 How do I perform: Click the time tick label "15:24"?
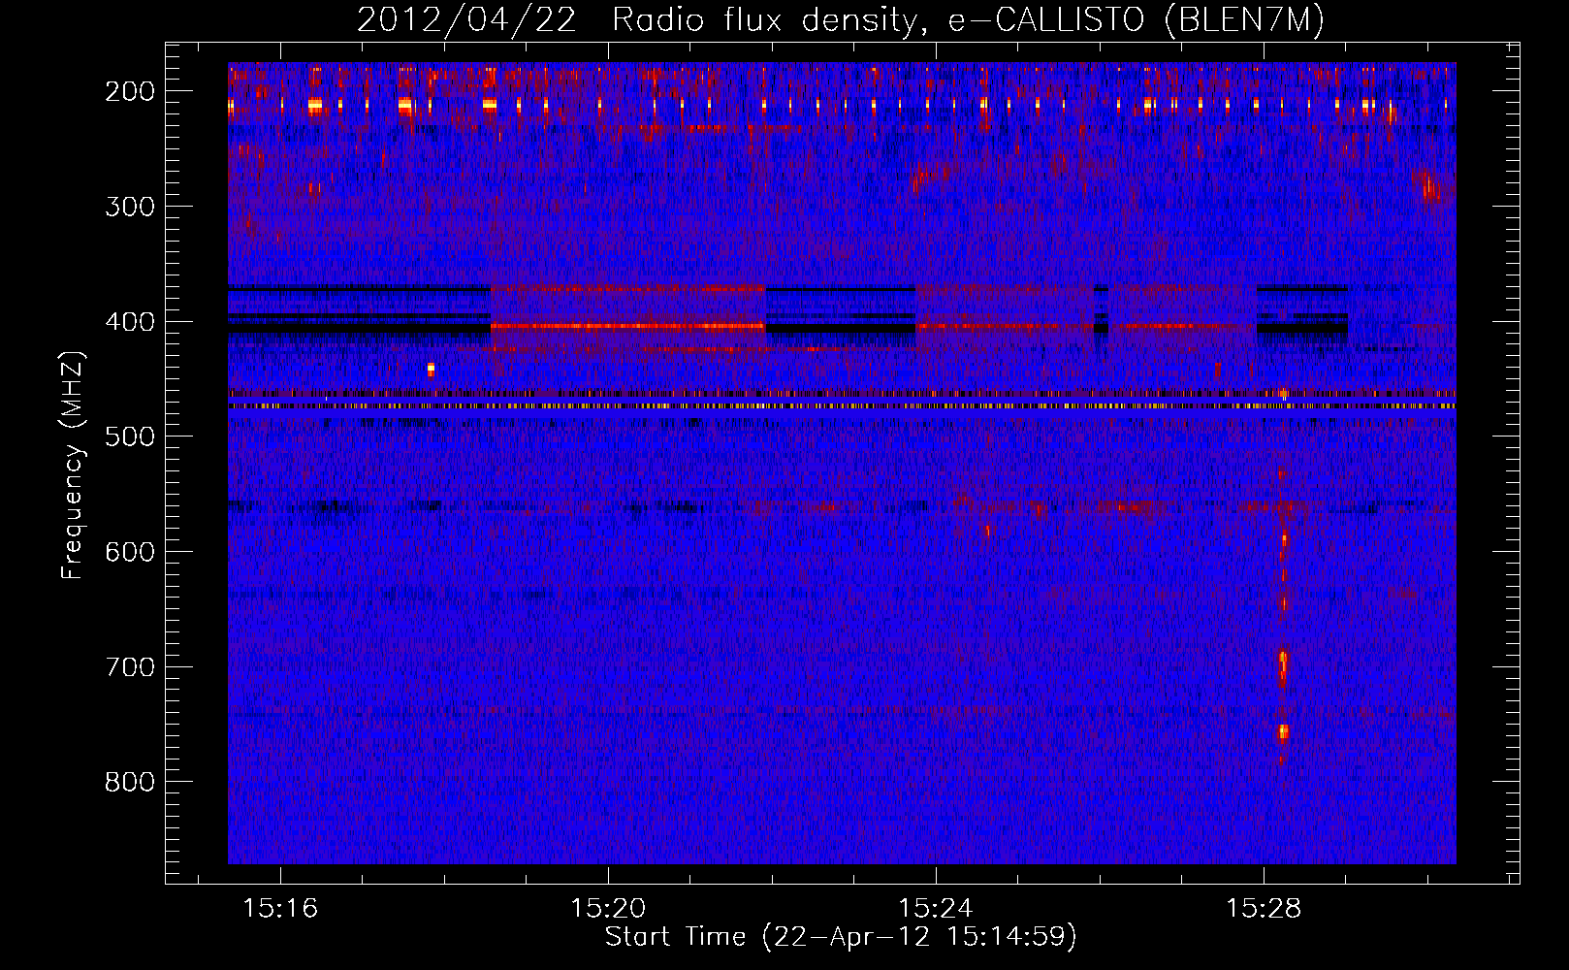pos(936,909)
